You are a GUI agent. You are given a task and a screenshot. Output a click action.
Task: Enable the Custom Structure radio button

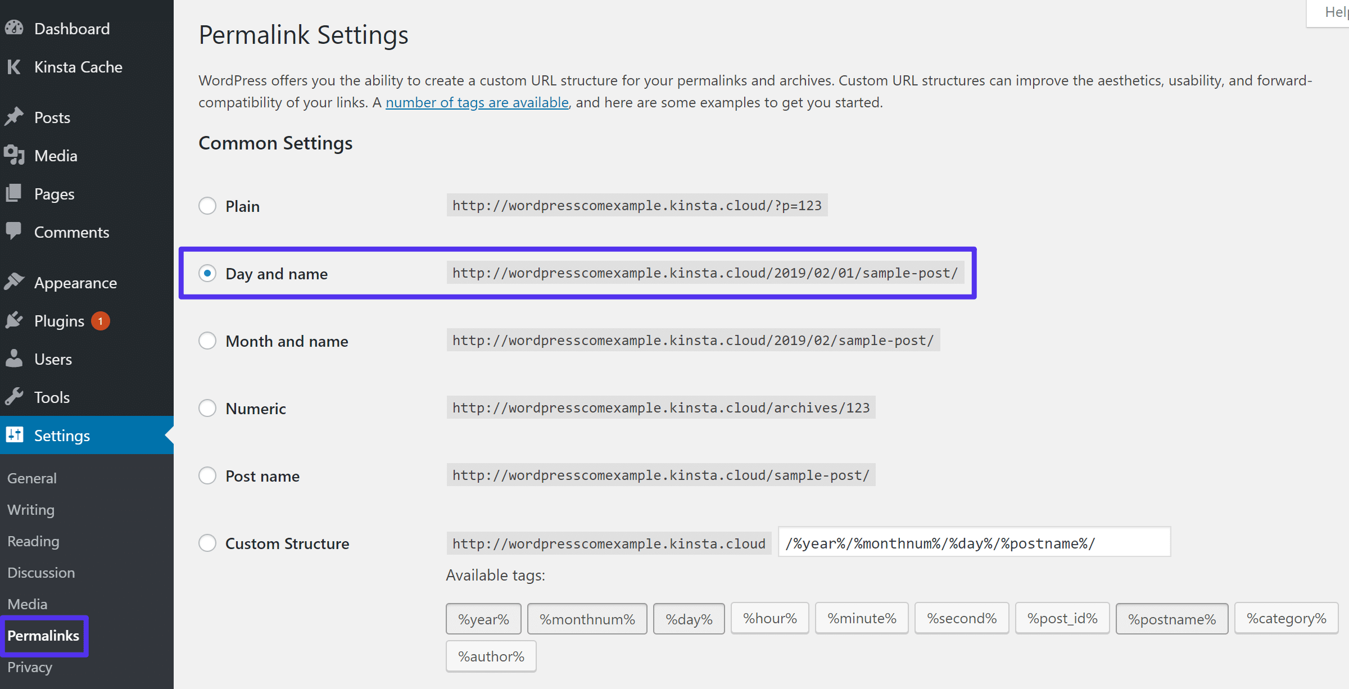(207, 542)
